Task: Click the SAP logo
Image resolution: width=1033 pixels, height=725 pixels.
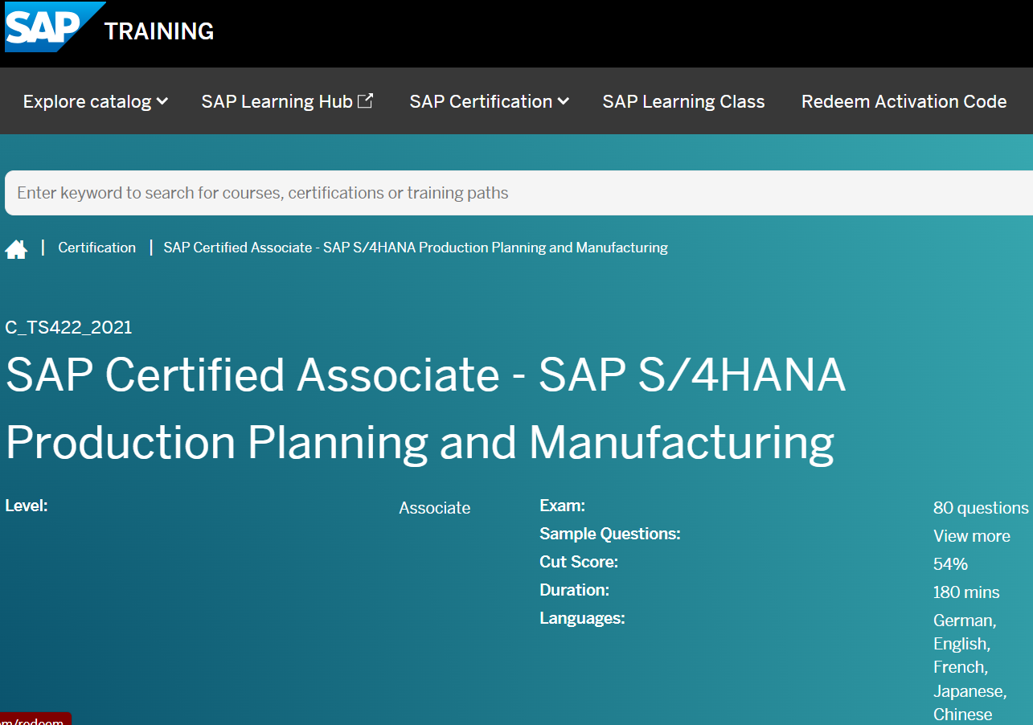Action: 55,27
